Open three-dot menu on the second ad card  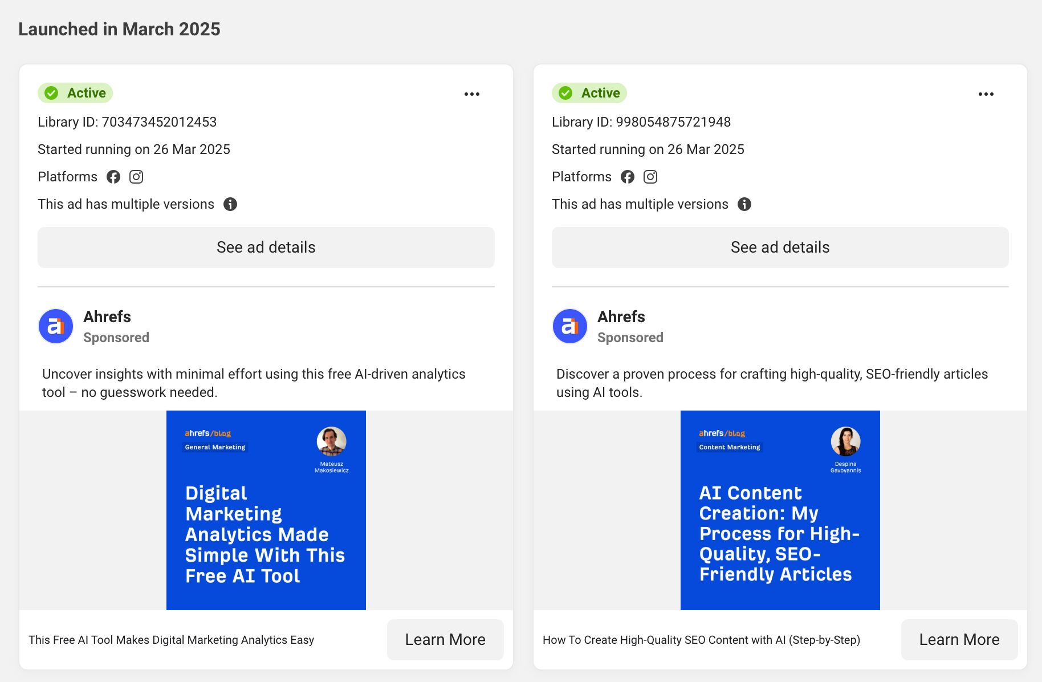pos(986,94)
